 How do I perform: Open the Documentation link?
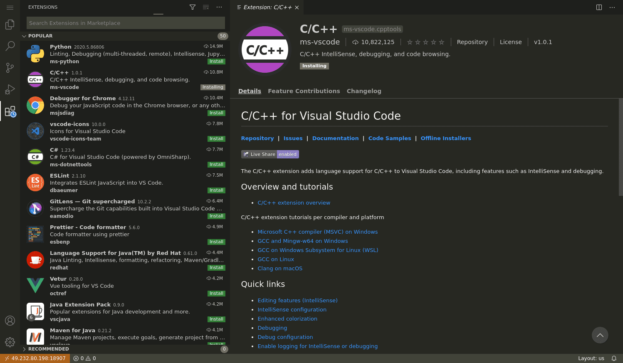click(335, 138)
